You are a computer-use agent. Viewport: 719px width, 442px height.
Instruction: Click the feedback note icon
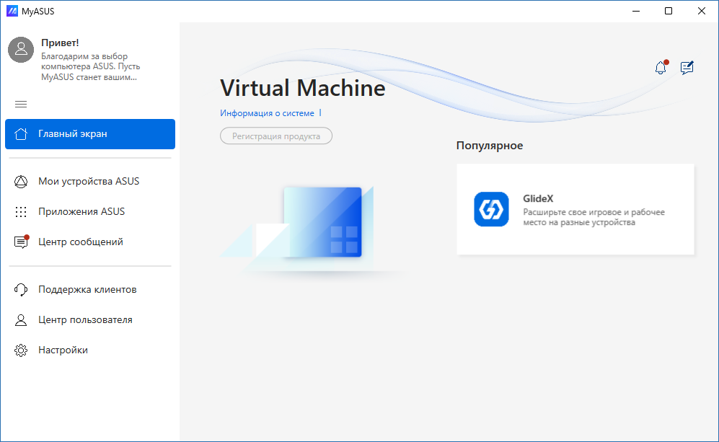(687, 67)
